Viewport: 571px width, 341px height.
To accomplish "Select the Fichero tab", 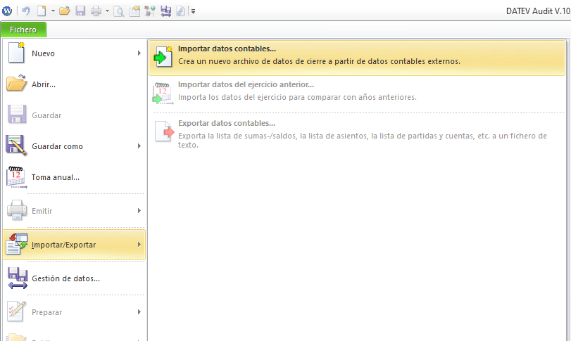I will tap(23, 30).
